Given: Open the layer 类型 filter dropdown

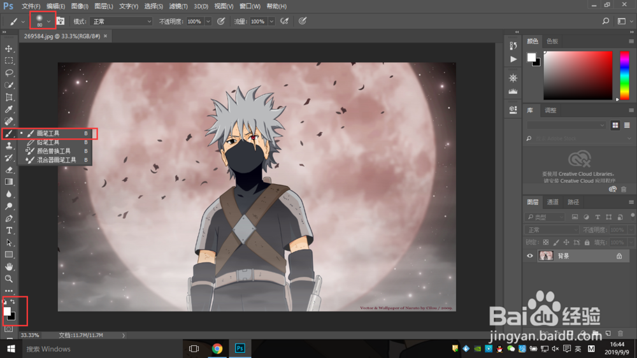Looking at the screenshot, I should (x=545, y=217).
